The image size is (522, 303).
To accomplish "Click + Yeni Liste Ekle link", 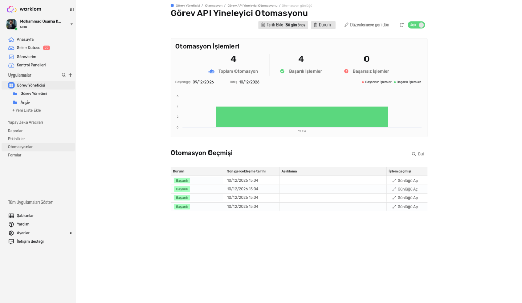I will click(27, 110).
